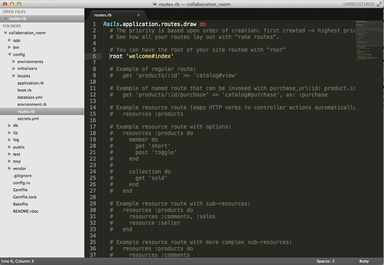This screenshot has height=265, width=384.
Task: Collapse the config folder
Action: coord(10,54)
